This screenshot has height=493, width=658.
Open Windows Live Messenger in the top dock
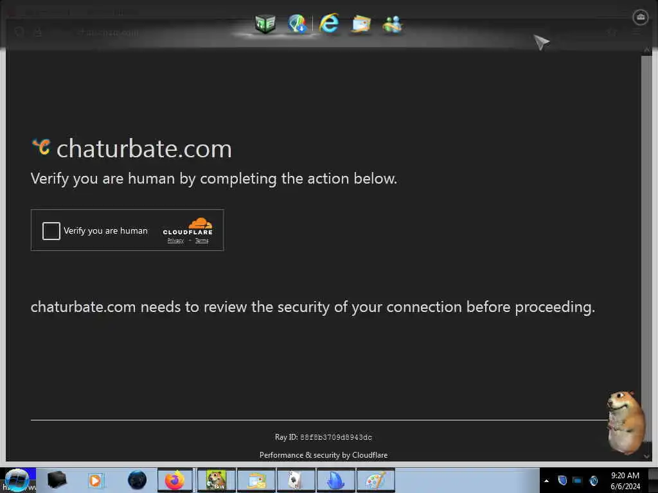coord(393,25)
